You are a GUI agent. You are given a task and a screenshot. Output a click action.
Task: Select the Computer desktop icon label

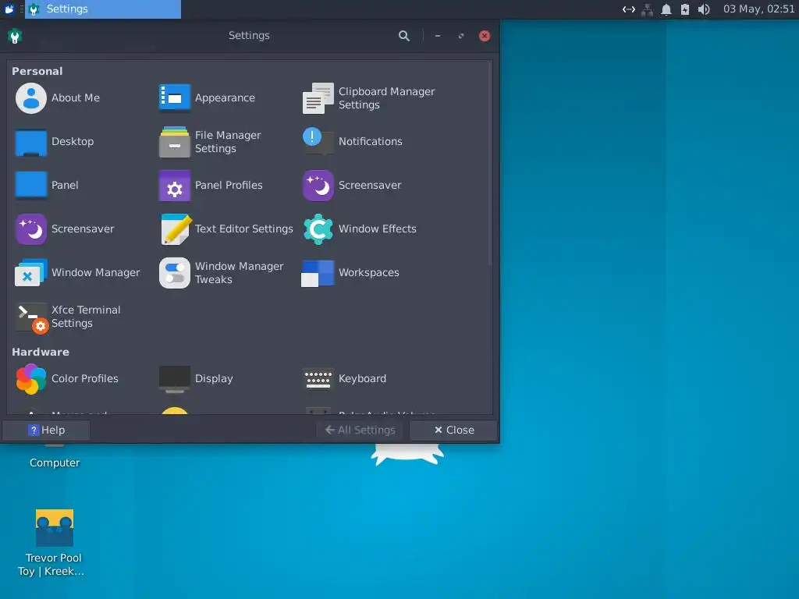click(55, 463)
